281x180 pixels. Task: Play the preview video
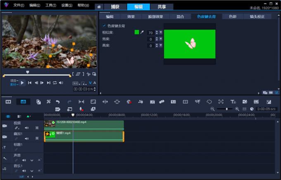[x=22, y=83]
